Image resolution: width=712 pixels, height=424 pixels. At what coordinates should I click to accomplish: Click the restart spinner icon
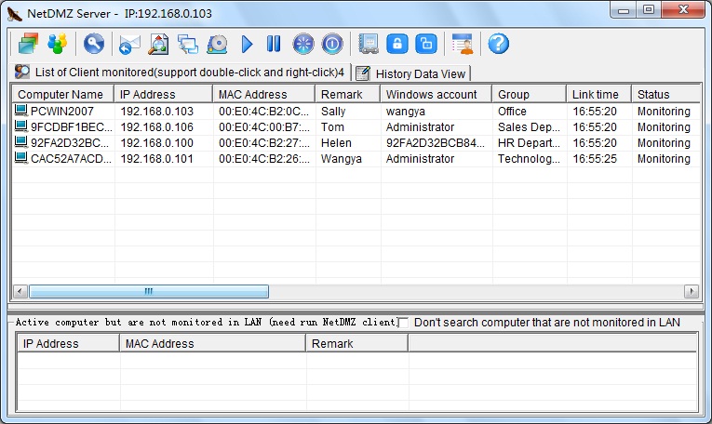click(x=303, y=44)
